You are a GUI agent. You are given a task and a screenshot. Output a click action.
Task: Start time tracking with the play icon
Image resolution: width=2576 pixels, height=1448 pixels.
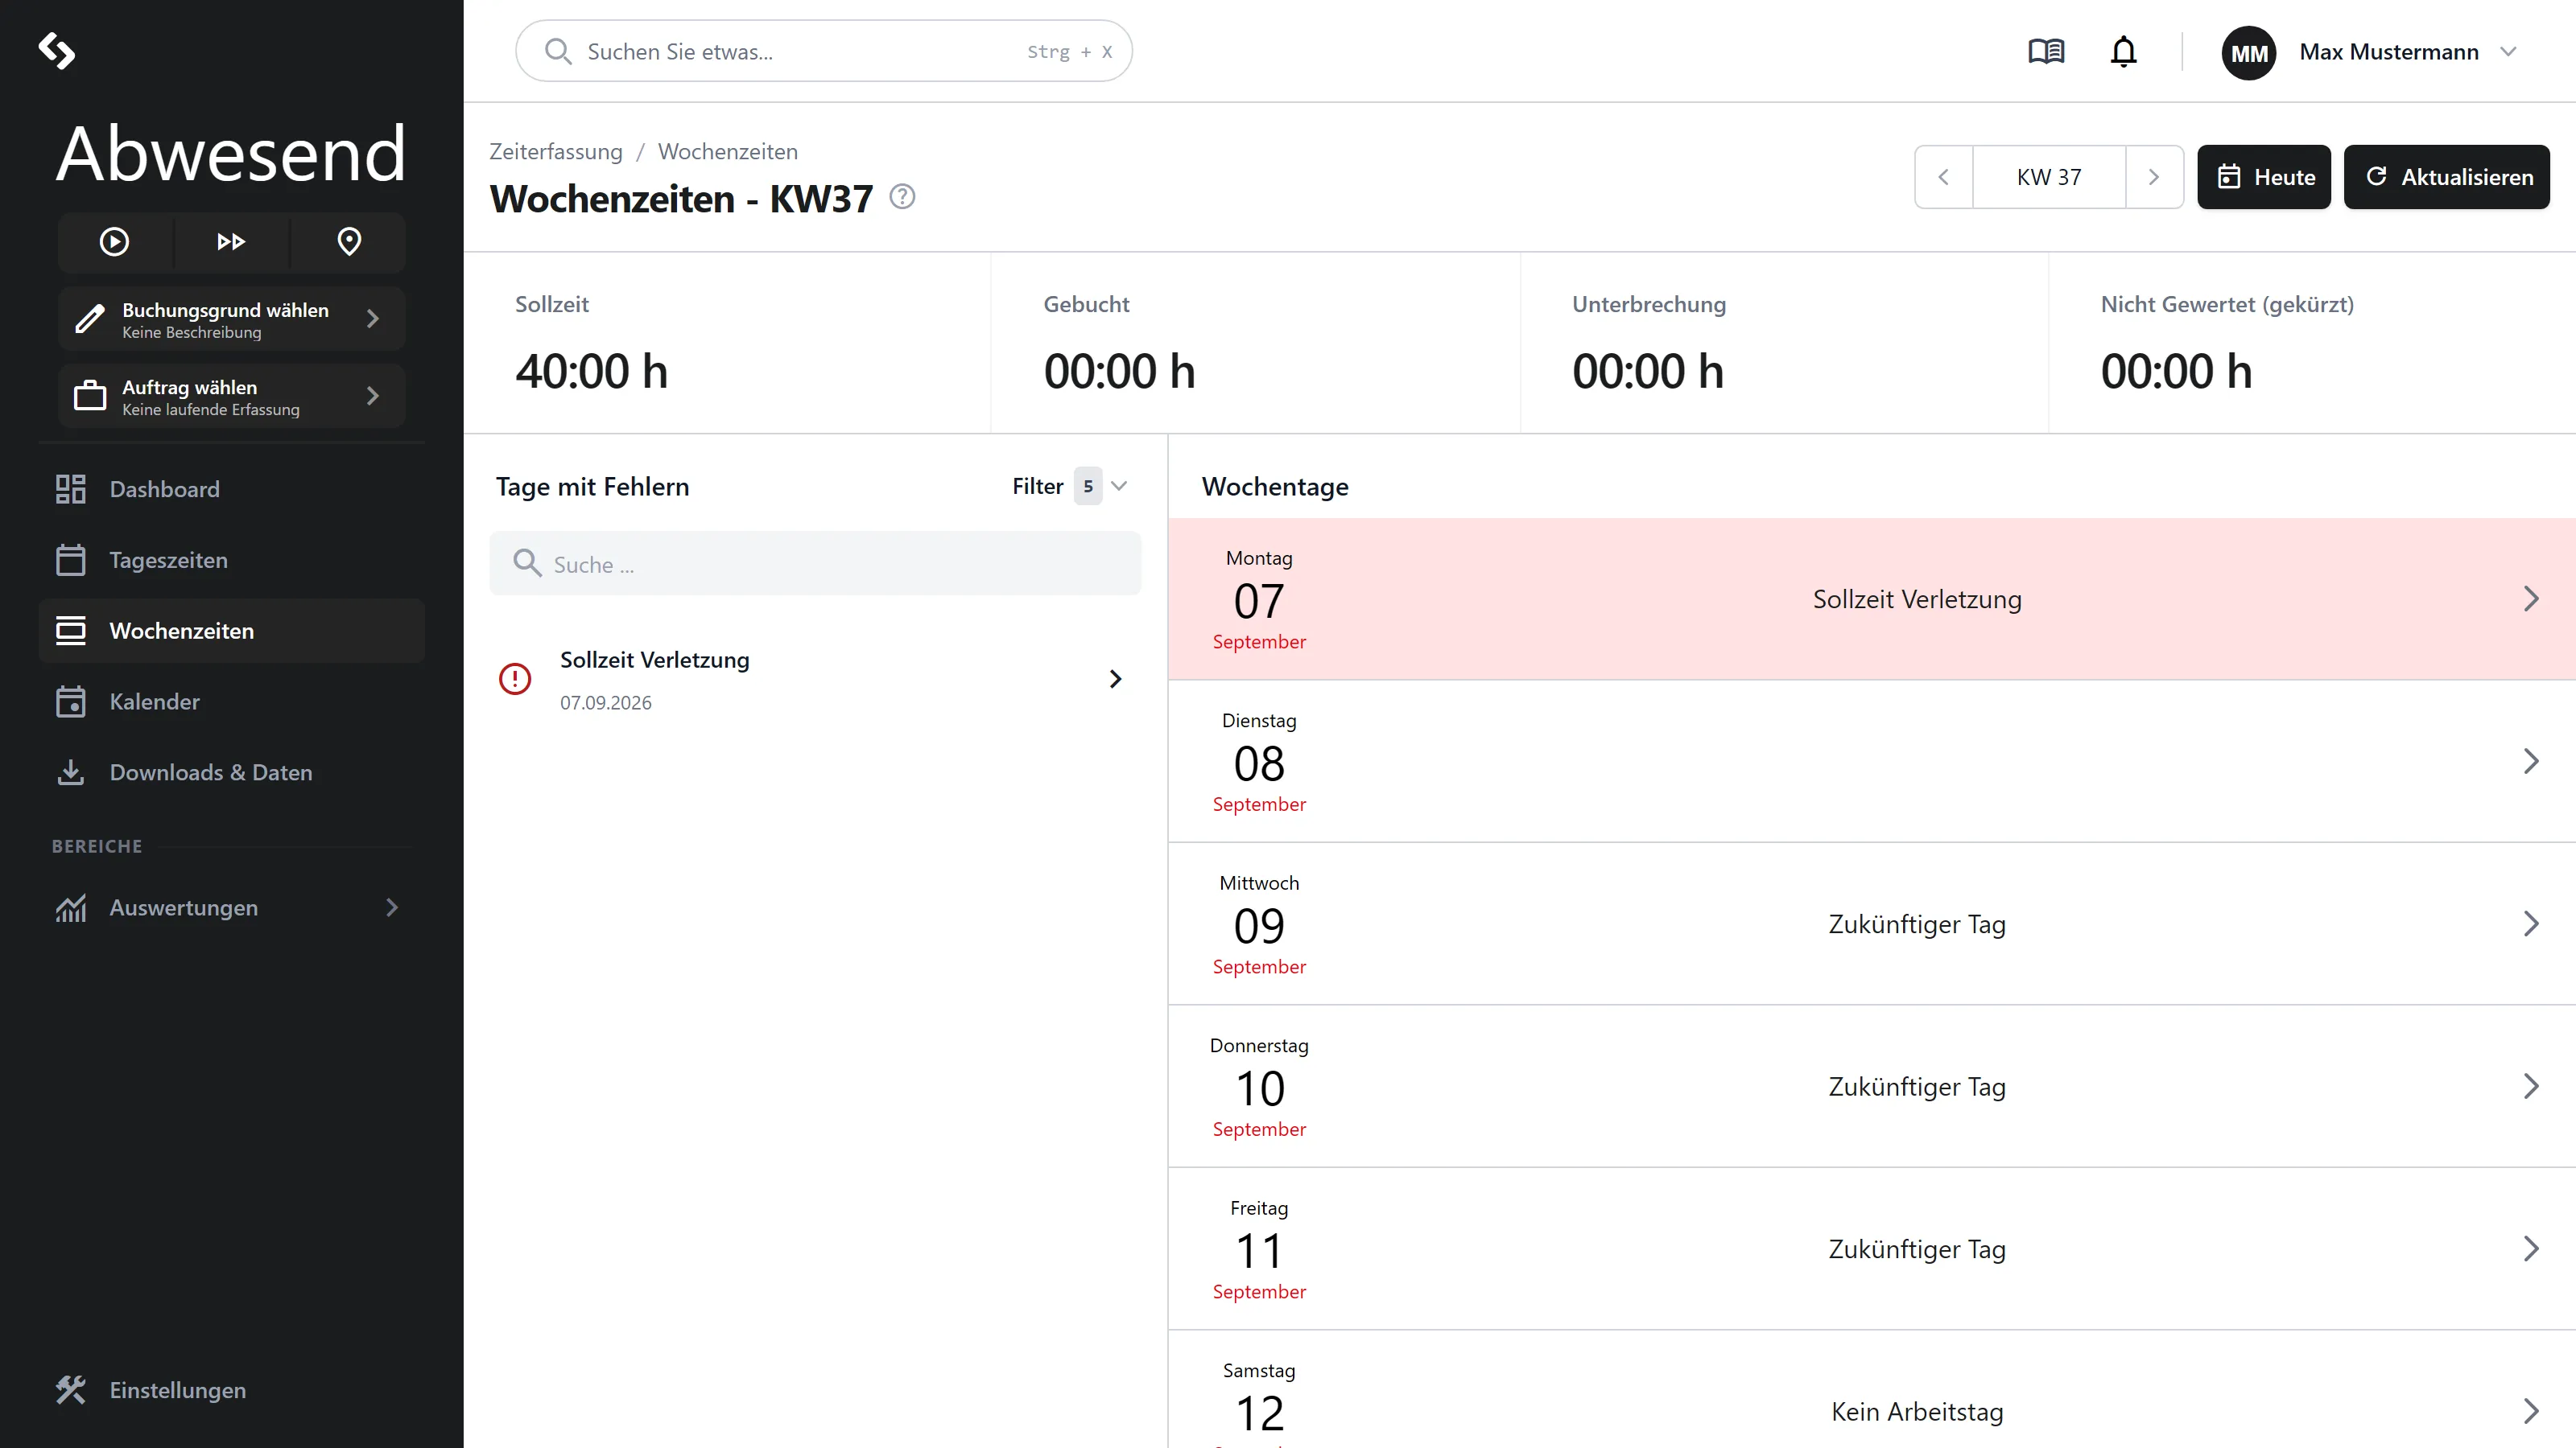click(114, 242)
